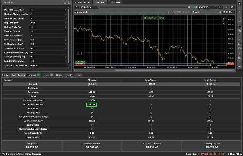This screenshot has height=156, width=243.
Task: Click the Parameters panel save icon
Action: click(x=69, y=3)
